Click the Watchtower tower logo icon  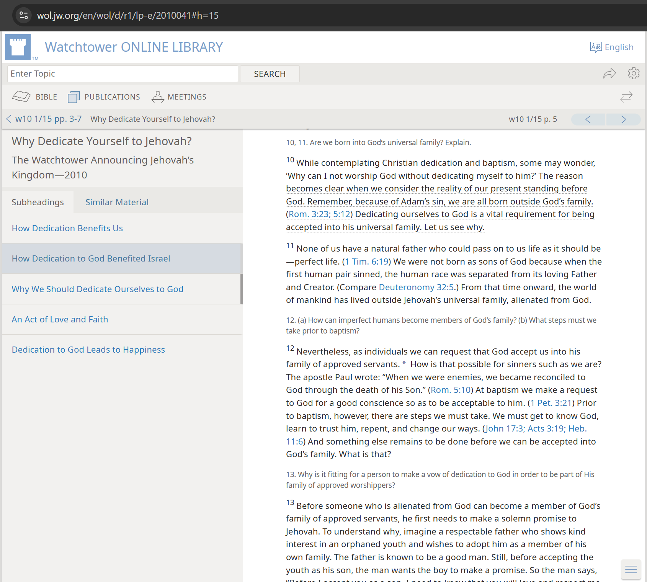(18, 47)
